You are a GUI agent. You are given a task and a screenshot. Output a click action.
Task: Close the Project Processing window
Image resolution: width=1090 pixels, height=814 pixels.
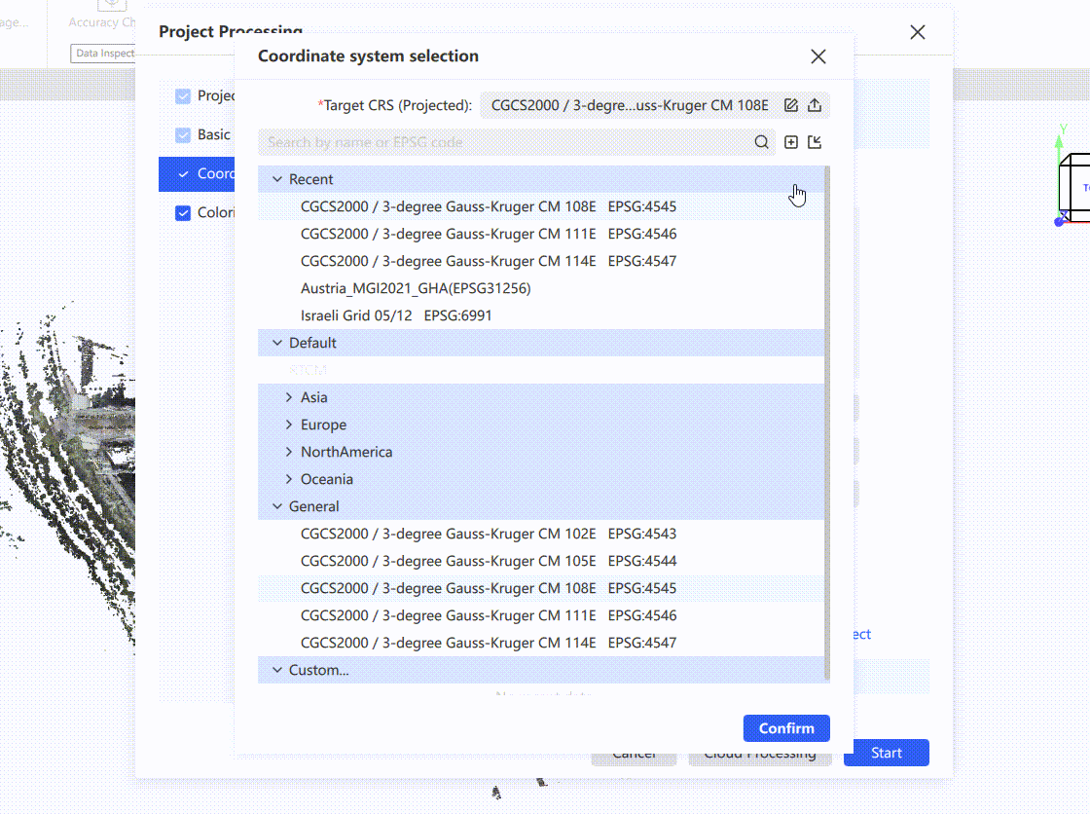[x=918, y=32]
